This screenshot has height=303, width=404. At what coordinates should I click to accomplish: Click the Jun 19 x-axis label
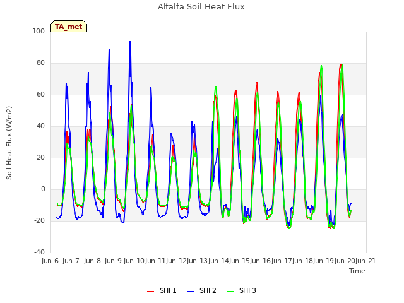point(323,261)
